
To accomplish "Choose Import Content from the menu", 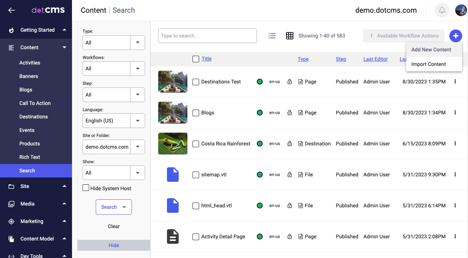I will 429,64.
